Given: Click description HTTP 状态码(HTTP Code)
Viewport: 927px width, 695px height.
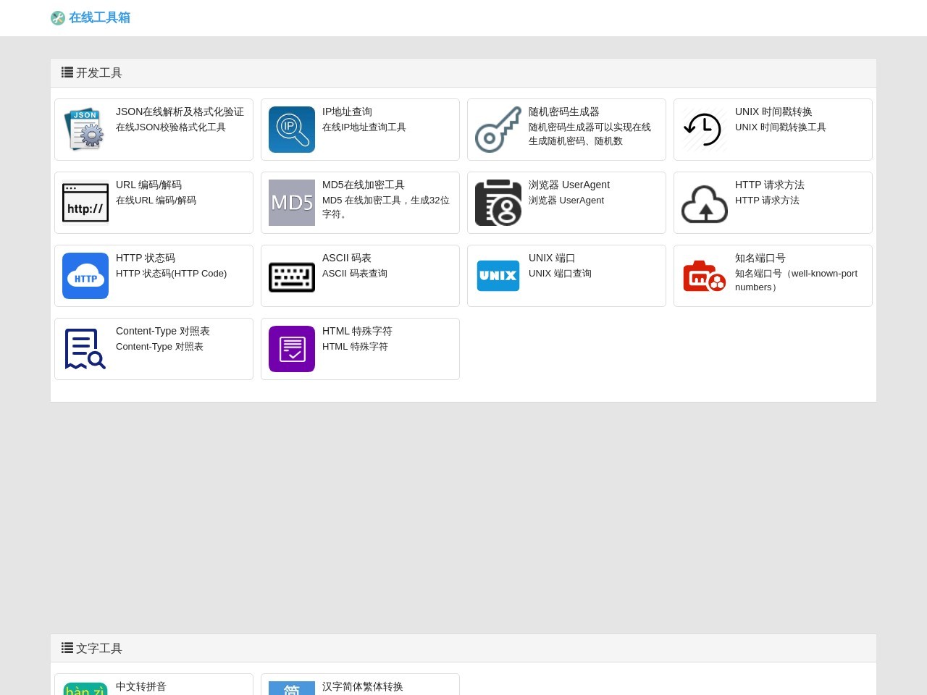Looking at the screenshot, I should (x=172, y=274).
